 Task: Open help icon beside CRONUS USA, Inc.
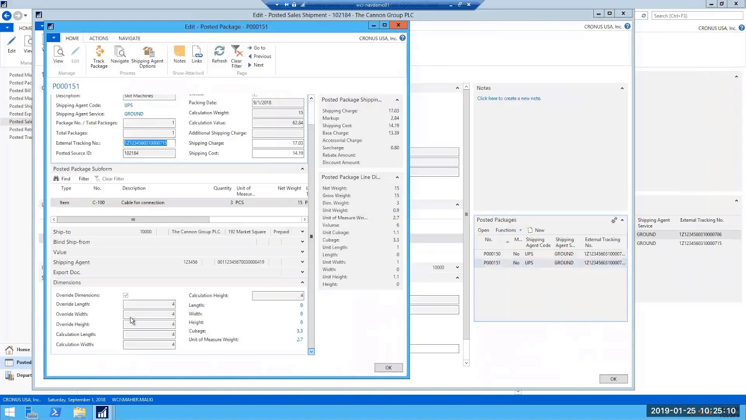[402, 38]
